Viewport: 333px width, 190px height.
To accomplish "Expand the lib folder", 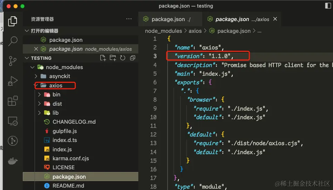I will coord(39,113).
